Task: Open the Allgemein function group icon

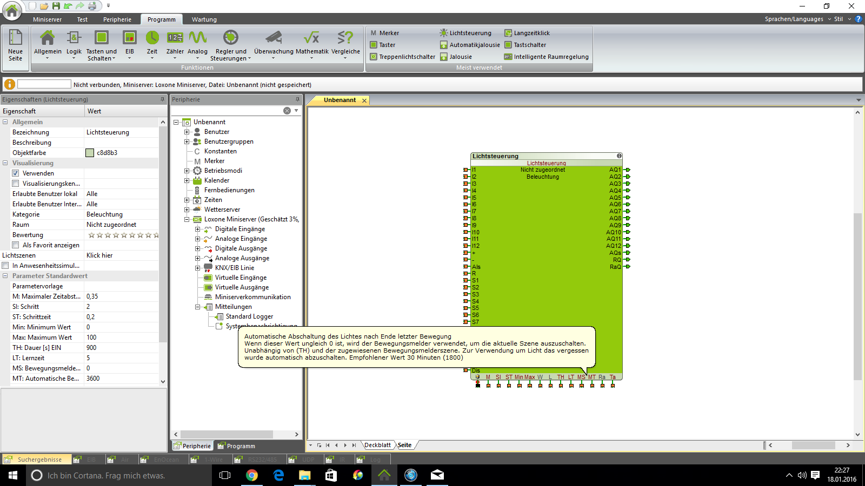Action: [48, 39]
